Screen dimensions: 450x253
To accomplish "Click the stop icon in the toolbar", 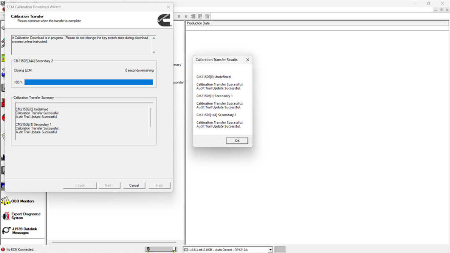I will (x=186, y=16).
